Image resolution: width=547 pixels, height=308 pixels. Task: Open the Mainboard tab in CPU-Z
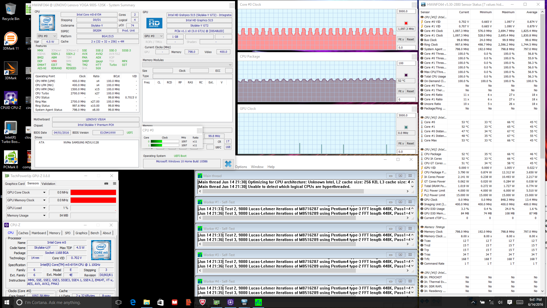click(x=39, y=233)
